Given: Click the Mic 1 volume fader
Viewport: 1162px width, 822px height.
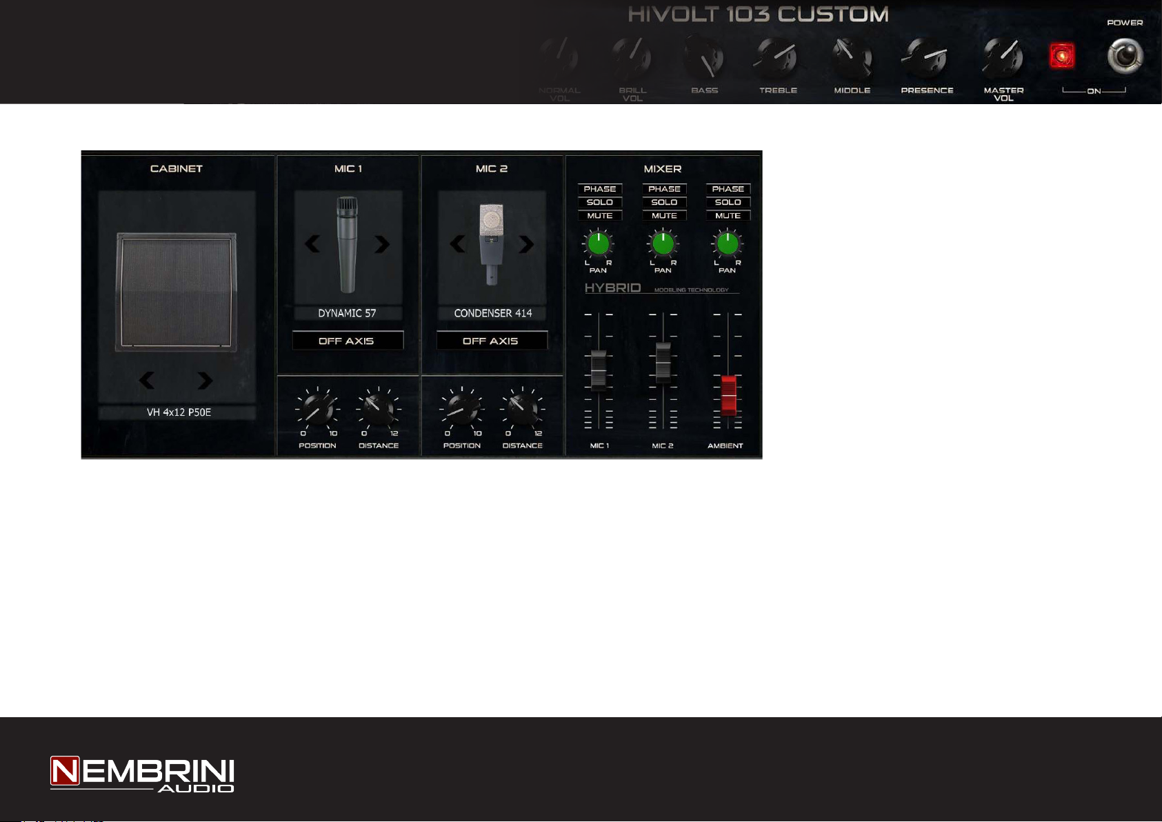Looking at the screenshot, I should pyautogui.click(x=599, y=370).
